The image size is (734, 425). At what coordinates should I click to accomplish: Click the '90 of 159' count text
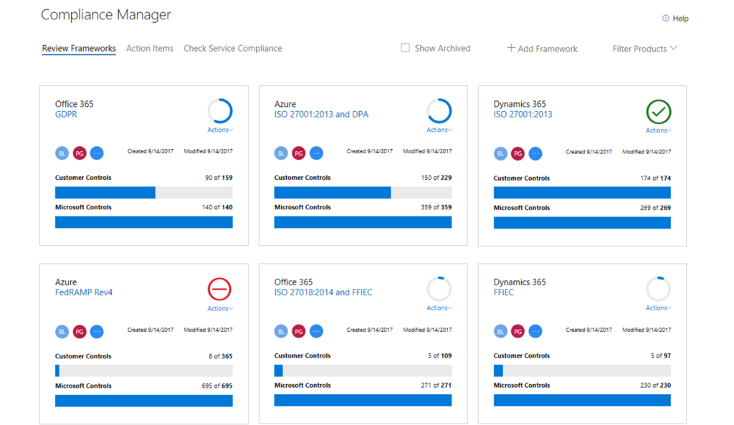(x=219, y=178)
